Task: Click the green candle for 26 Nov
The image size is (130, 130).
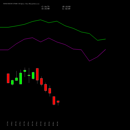Action: pyautogui.click(x=33, y=75)
